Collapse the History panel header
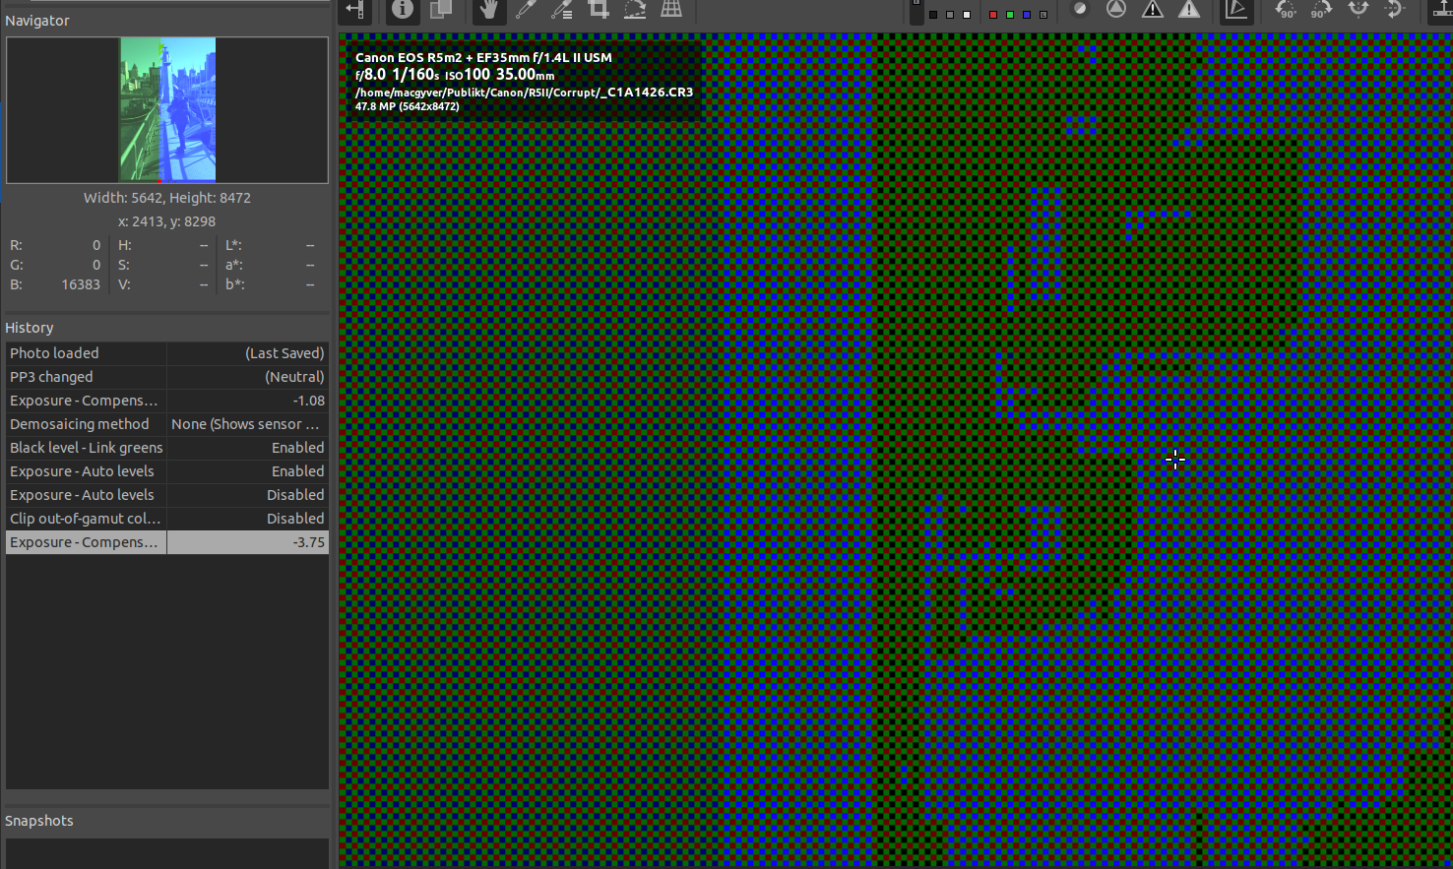Viewport: 1453px width, 869px height. [30, 327]
